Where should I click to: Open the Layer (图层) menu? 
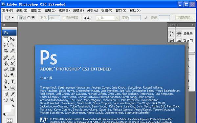click(x=50, y=10)
